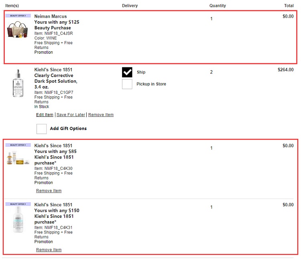Click the quantity value 2 for the Kiehl's solution
The width and height of the screenshot is (301, 260).
pyautogui.click(x=212, y=72)
